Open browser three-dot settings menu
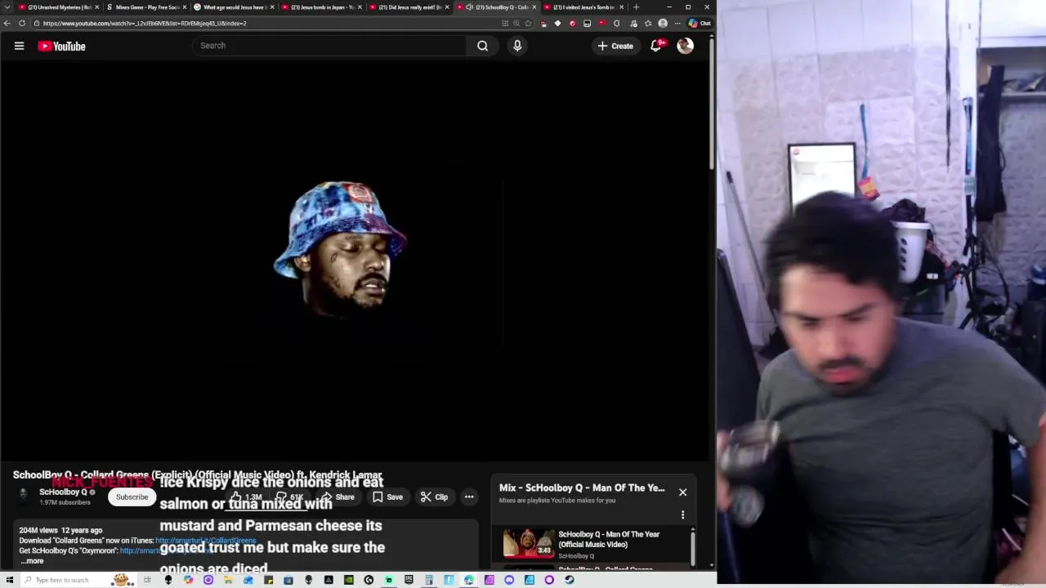This screenshot has width=1046, height=588. click(677, 23)
